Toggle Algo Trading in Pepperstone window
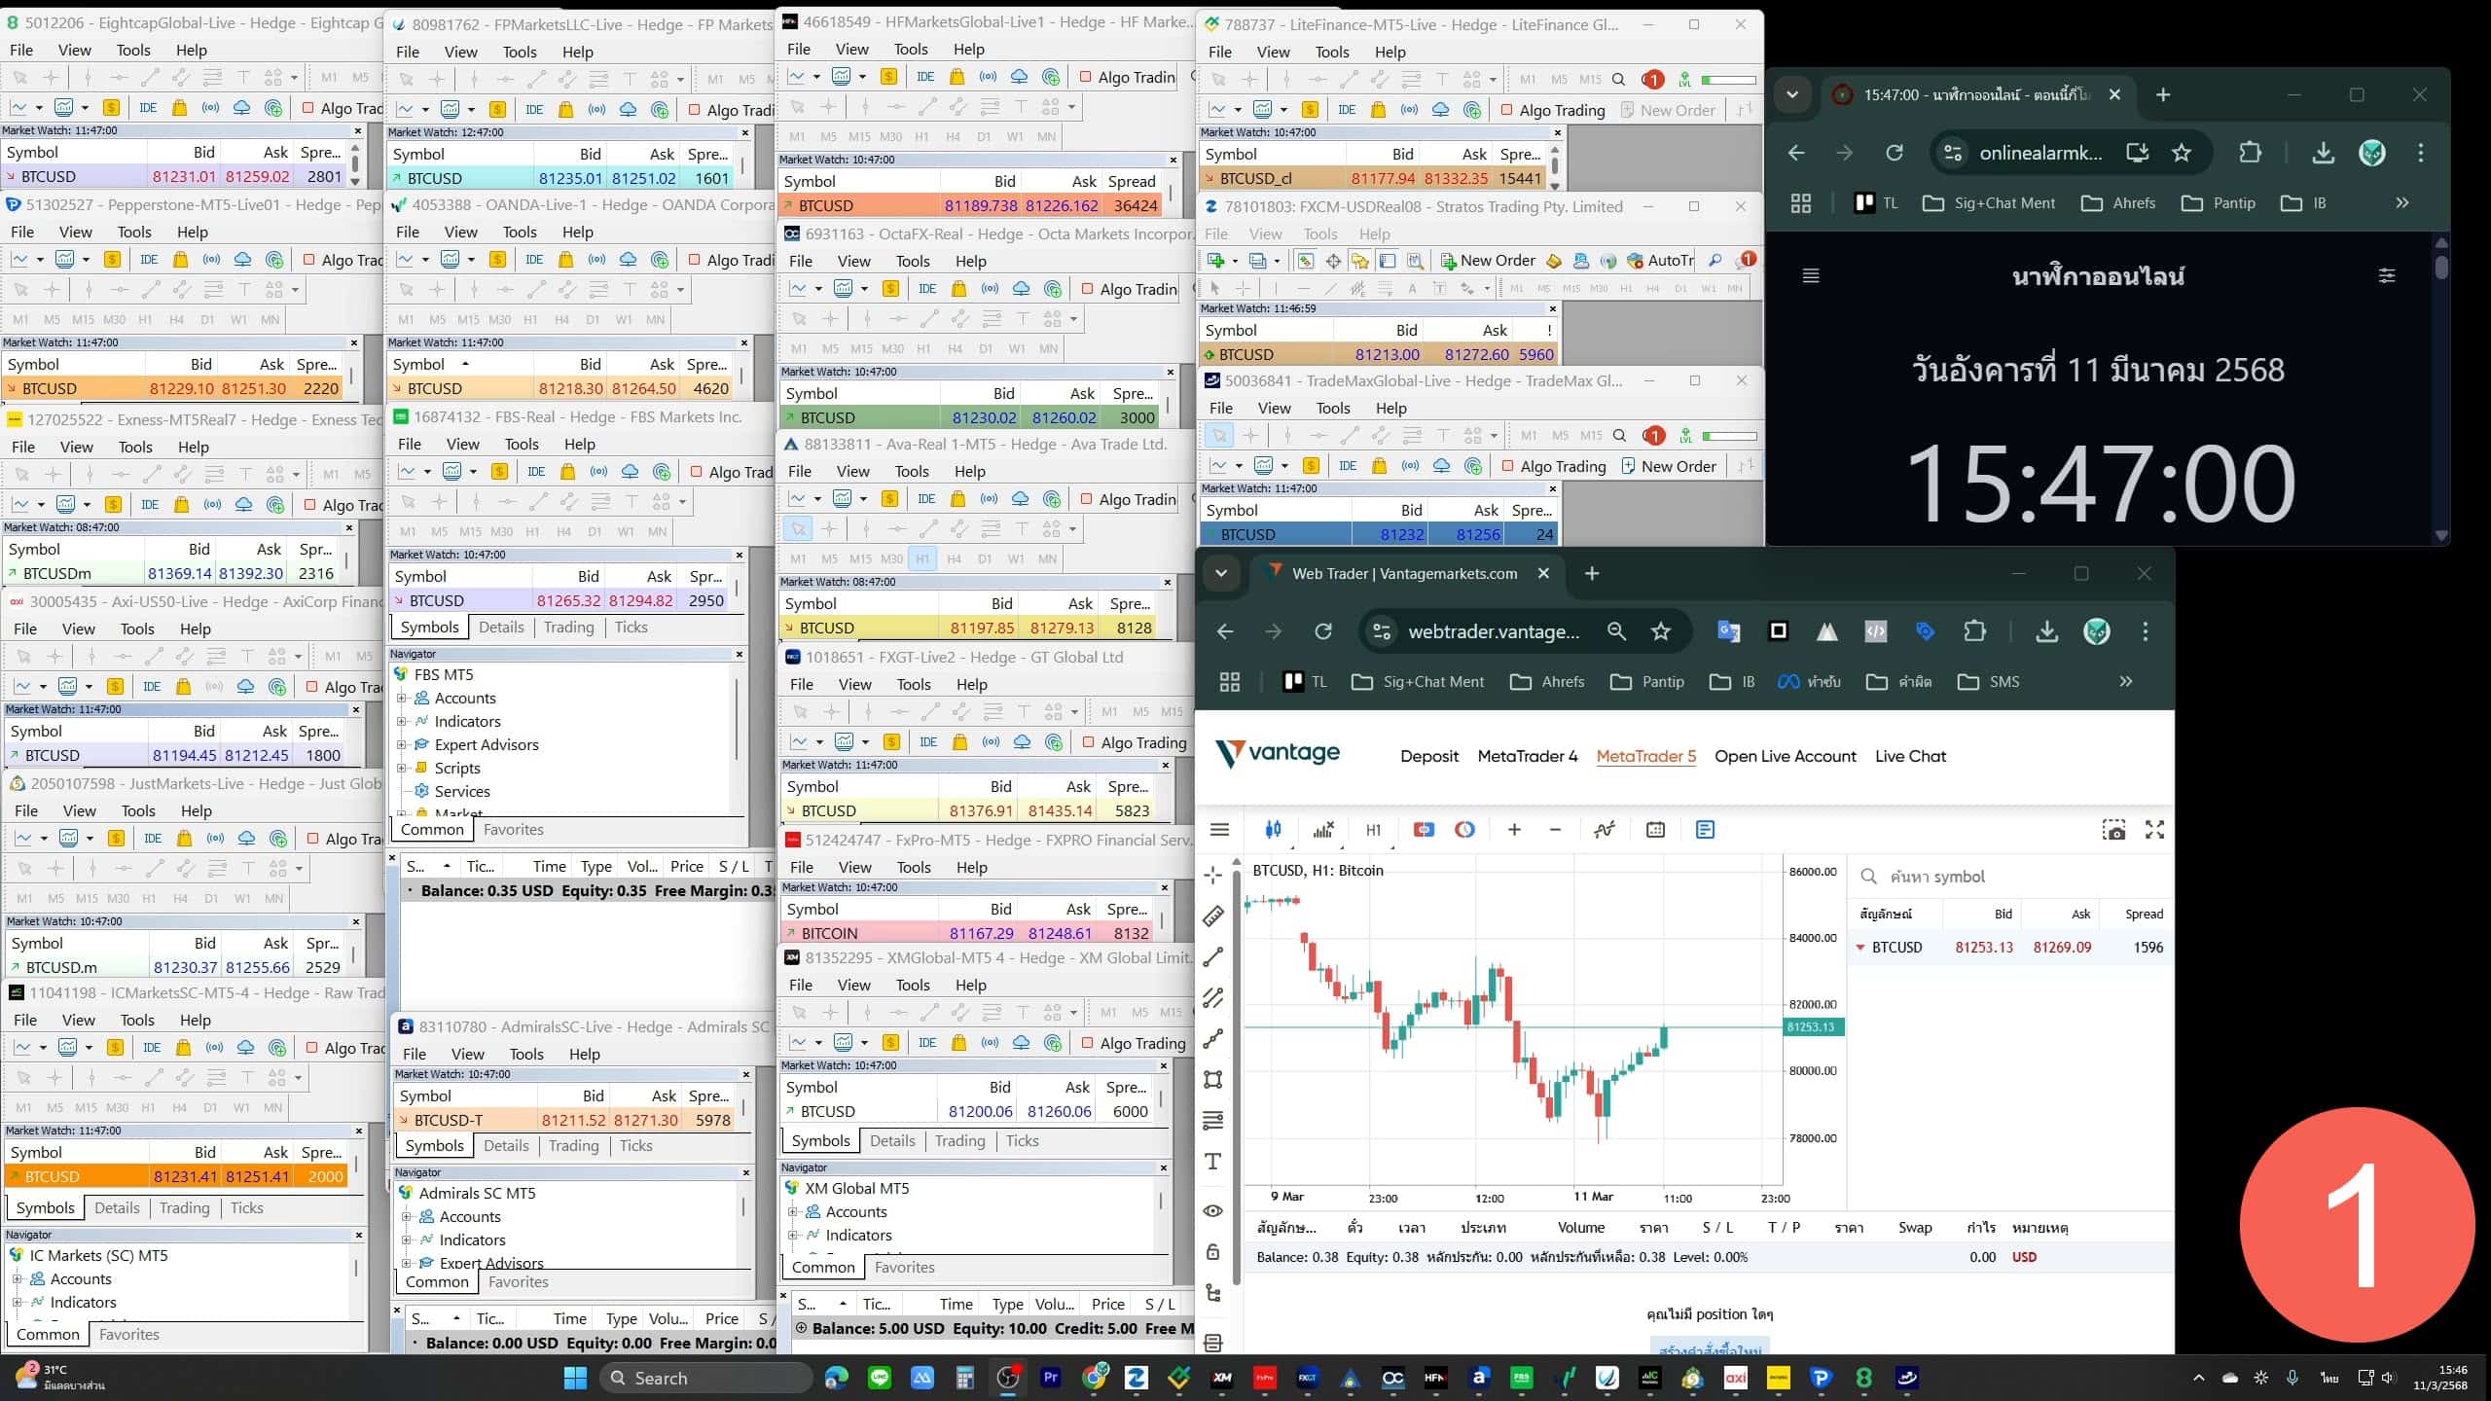2491x1401 pixels. click(x=343, y=260)
